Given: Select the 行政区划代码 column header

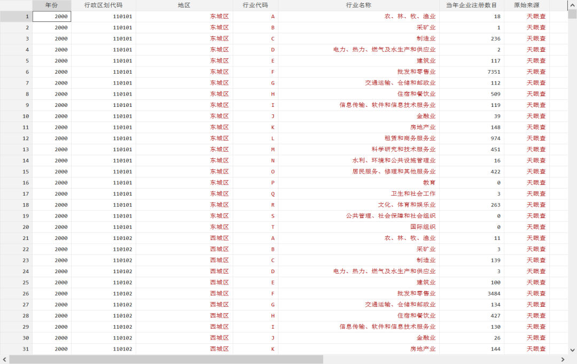Looking at the screenshot, I should (103, 5).
